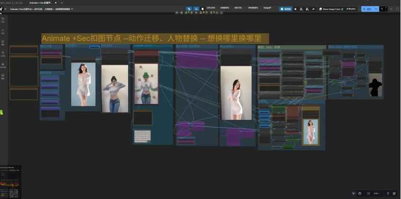Image resolution: width=401 pixels, height=199 pixels.
Task: Click the translate language icon button
Action: pyautogui.click(x=189, y=9)
